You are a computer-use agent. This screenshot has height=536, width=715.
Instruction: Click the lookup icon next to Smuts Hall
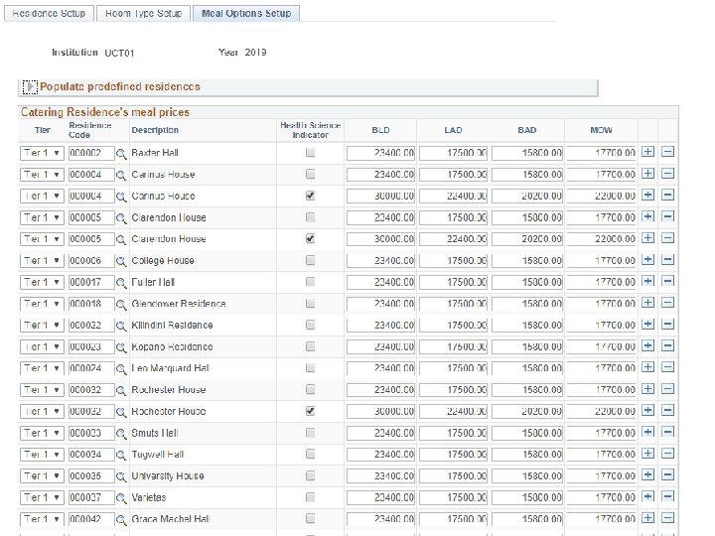122,434
